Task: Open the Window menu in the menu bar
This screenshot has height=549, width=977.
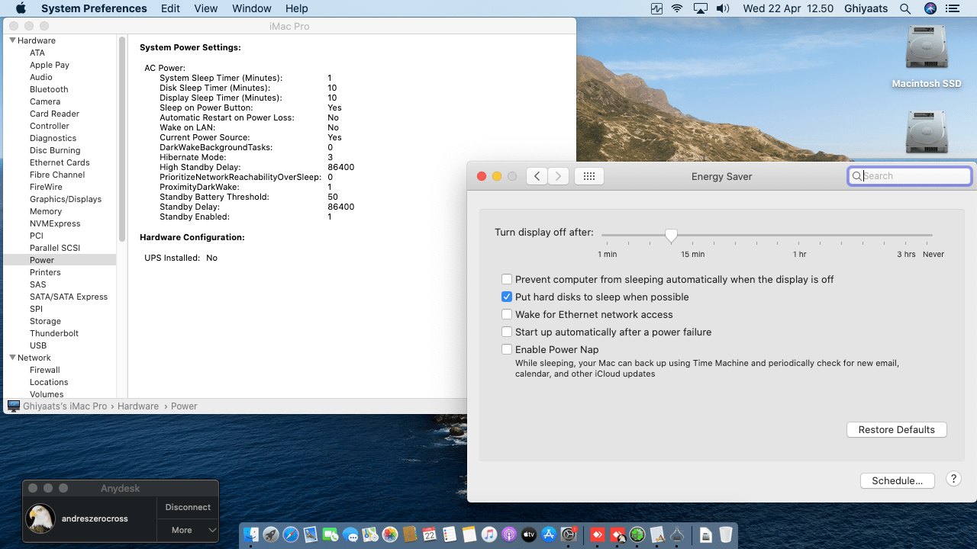Action: (x=251, y=8)
